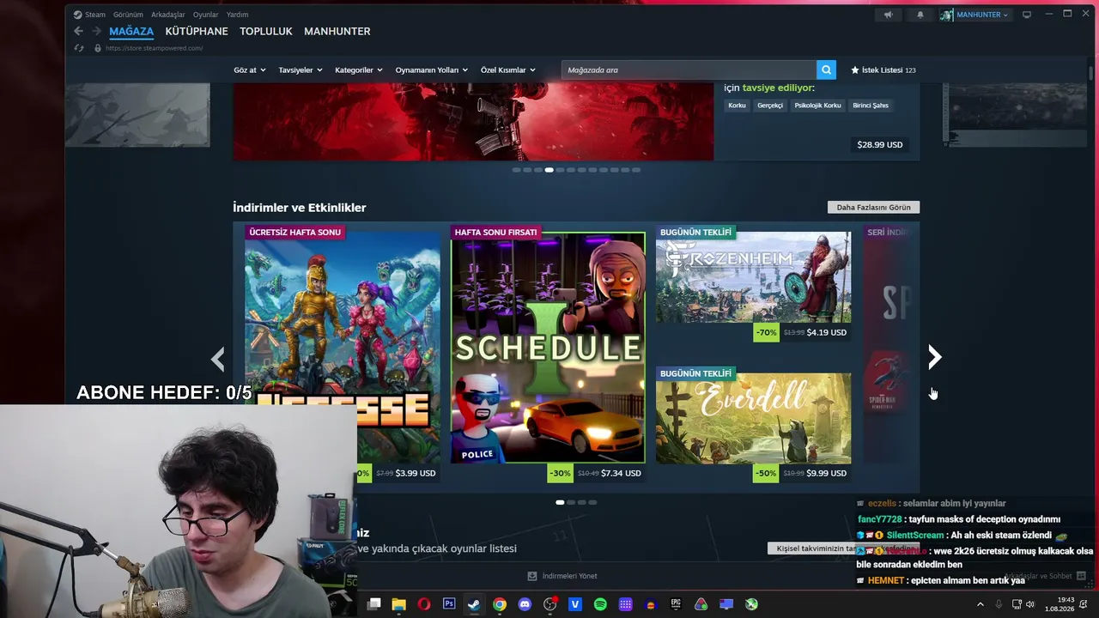Switch to Big Picture mode monitor icon
Screen dimensions: 1099x618
click(1026, 15)
